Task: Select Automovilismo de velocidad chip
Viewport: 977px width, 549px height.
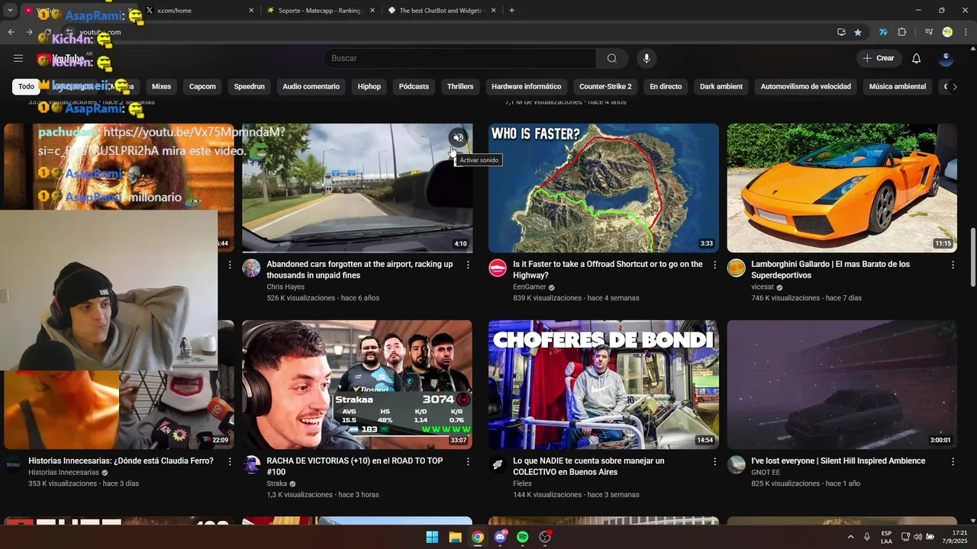Action: pyautogui.click(x=805, y=86)
